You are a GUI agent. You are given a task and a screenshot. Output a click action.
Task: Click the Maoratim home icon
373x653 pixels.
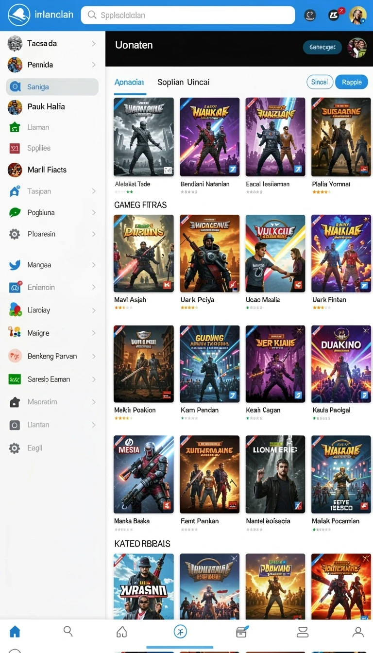point(15,402)
